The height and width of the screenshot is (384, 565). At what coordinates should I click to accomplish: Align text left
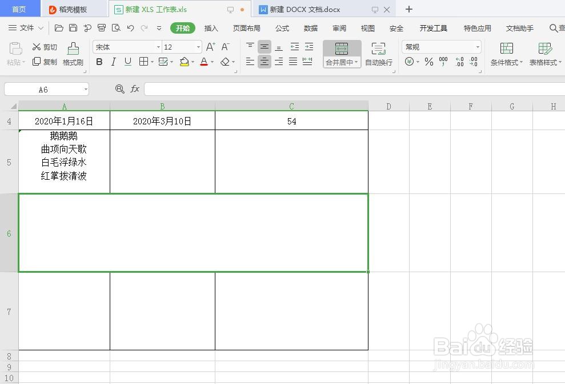coord(250,62)
